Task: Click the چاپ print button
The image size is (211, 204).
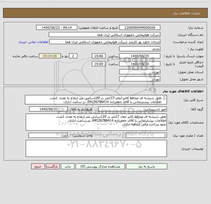Action: tap(68, 166)
